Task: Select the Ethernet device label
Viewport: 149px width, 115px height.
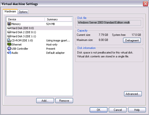Action: point(16,44)
